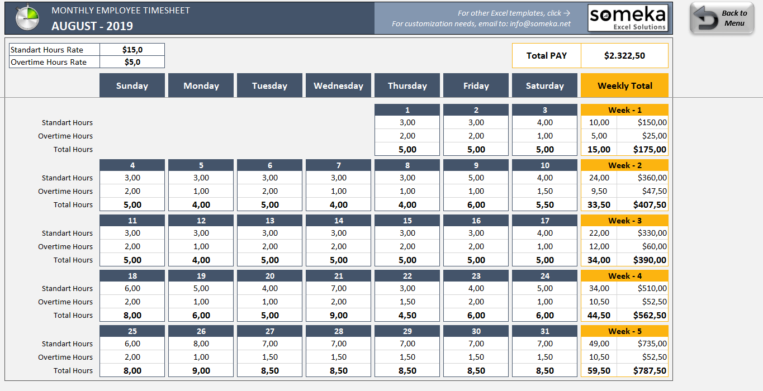Click overtime hours cell for day 14
This screenshot has height=391, width=763.
point(338,246)
